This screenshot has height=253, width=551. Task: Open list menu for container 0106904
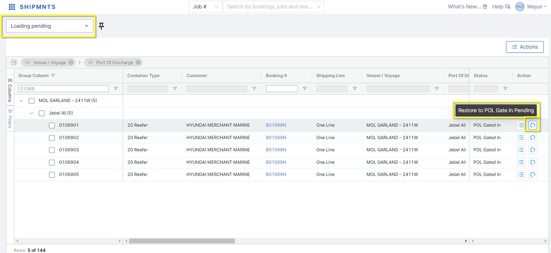click(521, 162)
